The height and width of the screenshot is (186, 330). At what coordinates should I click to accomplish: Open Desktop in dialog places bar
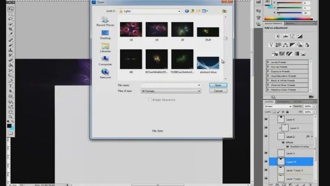click(105, 35)
